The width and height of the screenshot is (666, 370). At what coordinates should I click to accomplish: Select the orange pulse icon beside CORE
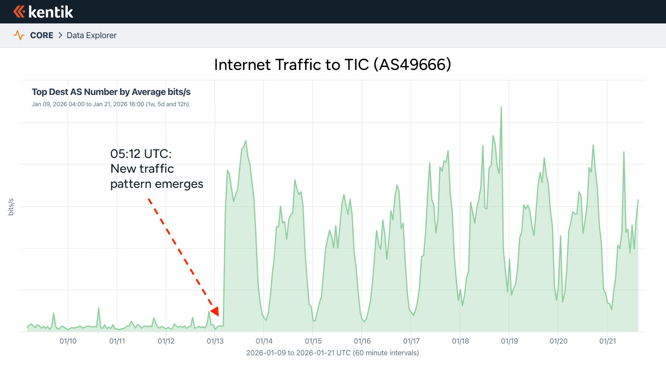19,35
